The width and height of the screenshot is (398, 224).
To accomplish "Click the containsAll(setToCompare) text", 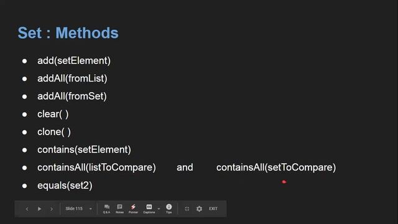I will tap(276, 167).
